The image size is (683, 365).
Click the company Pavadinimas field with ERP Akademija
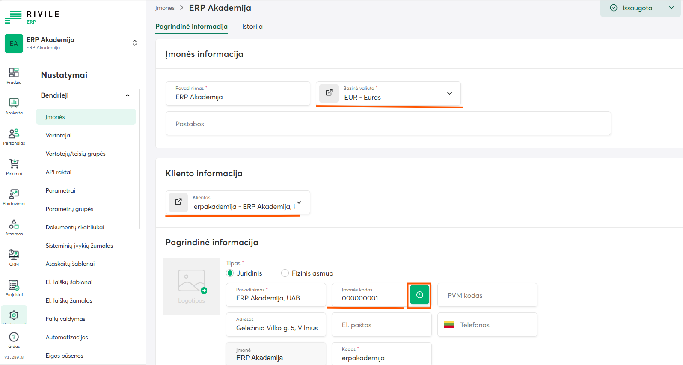238,93
